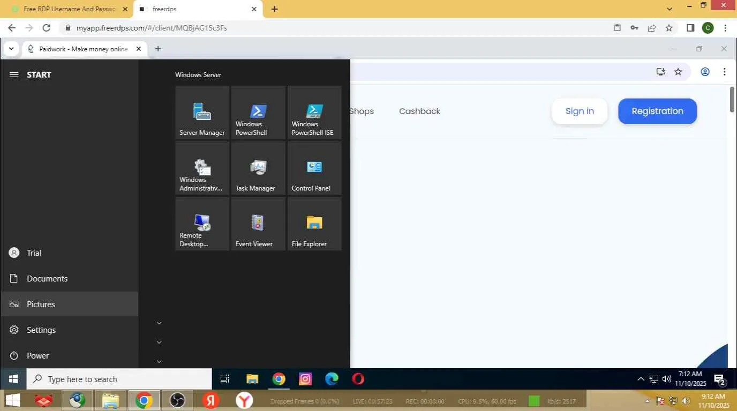The width and height of the screenshot is (737, 411).
Task: Close the Free RDP Username And Password tab
Action: point(125,9)
